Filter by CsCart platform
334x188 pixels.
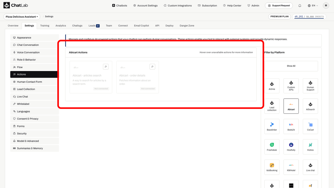310,126
